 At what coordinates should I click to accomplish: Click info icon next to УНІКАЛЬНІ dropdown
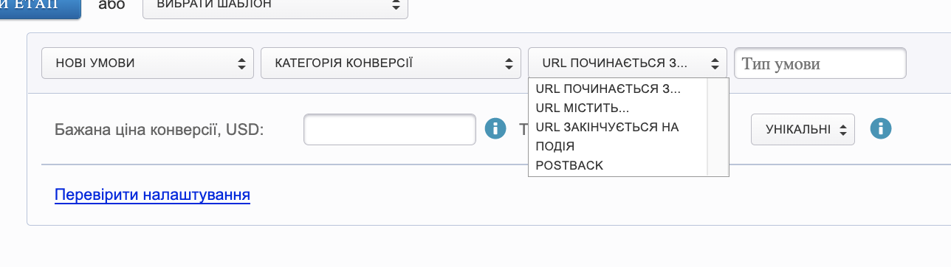coord(880,129)
